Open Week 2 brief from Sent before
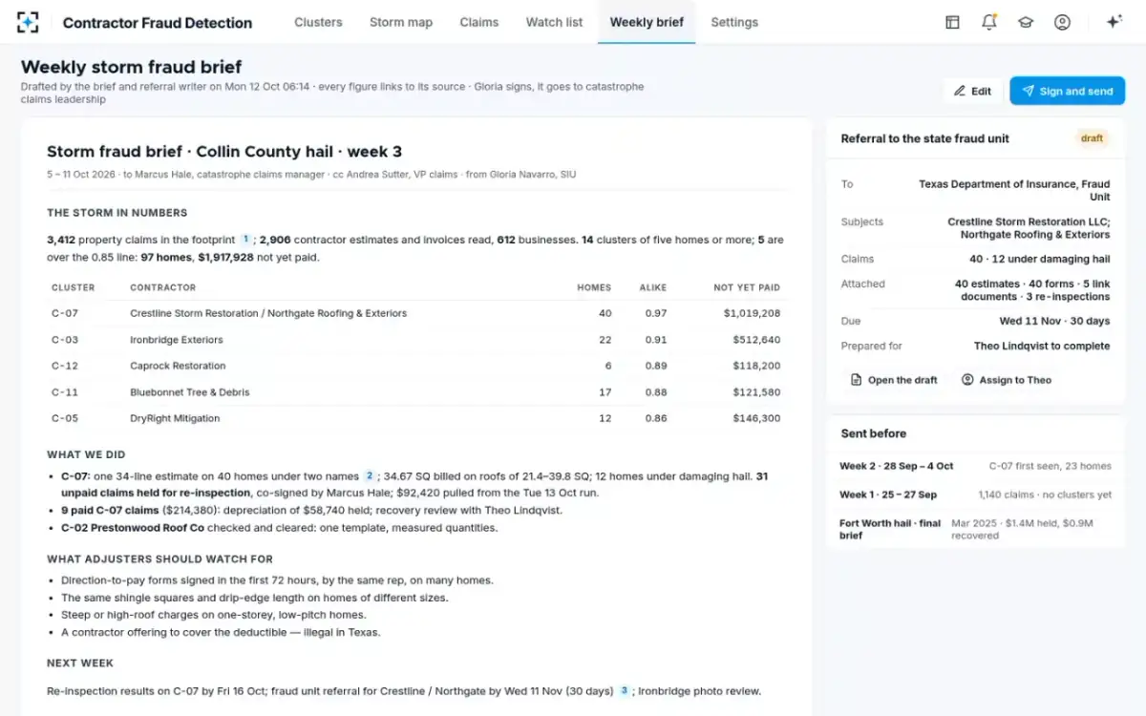The height and width of the screenshot is (716, 1146). pyautogui.click(x=975, y=466)
